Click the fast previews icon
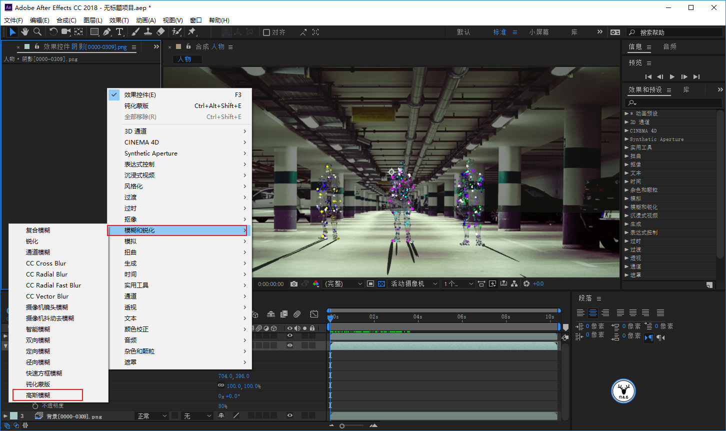Viewport: 726px width, 431px height. (492, 283)
